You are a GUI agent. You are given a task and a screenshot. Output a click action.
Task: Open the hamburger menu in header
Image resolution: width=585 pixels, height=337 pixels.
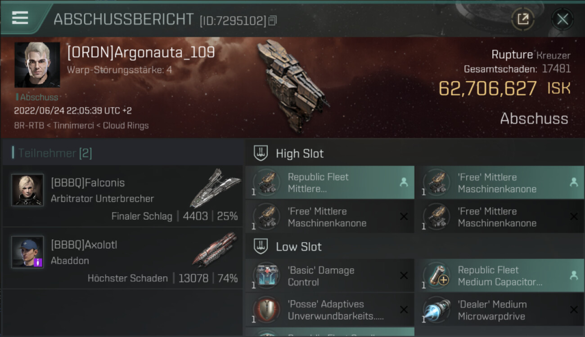coord(20,18)
